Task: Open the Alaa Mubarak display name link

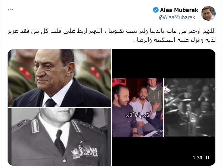Action: [179, 10]
